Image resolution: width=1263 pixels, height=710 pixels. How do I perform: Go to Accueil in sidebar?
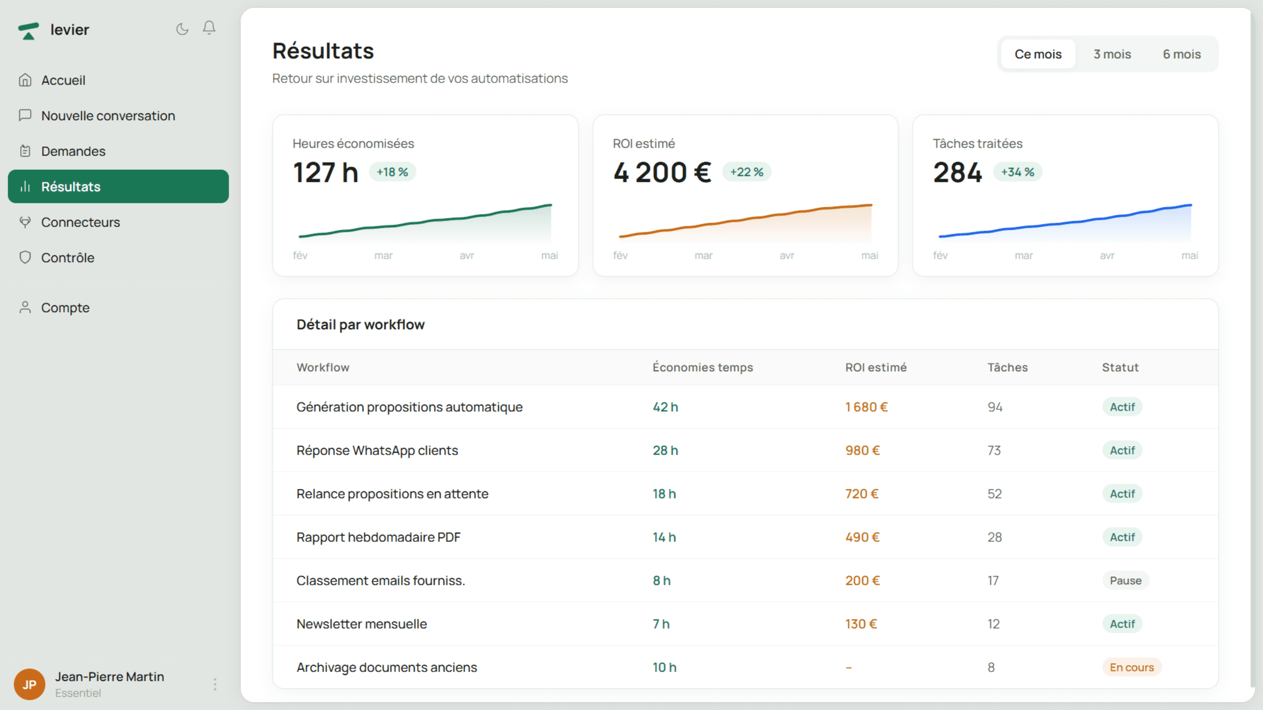118,80
